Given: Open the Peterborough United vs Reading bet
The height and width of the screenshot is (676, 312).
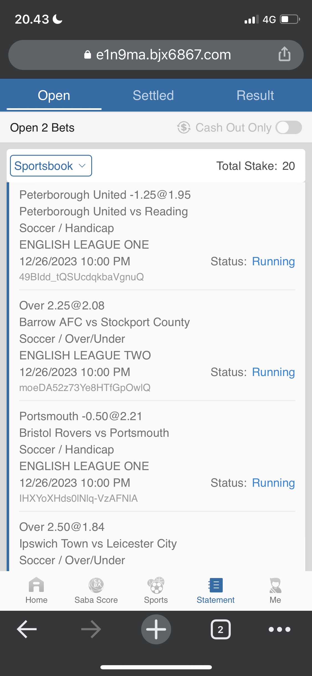Looking at the screenshot, I should [x=103, y=212].
